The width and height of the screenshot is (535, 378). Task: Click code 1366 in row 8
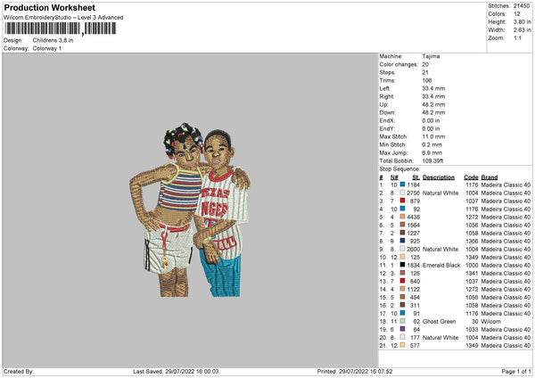pos(472,242)
